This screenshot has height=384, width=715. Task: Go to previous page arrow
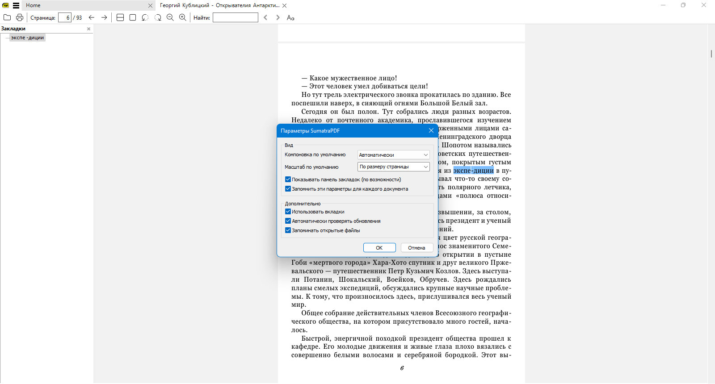[x=92, y=17]
